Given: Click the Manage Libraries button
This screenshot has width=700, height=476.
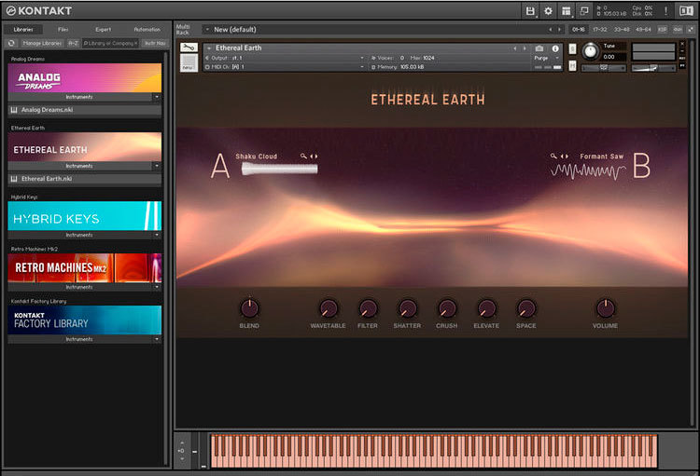Looking at the screenshot, I should pos(42,43).
